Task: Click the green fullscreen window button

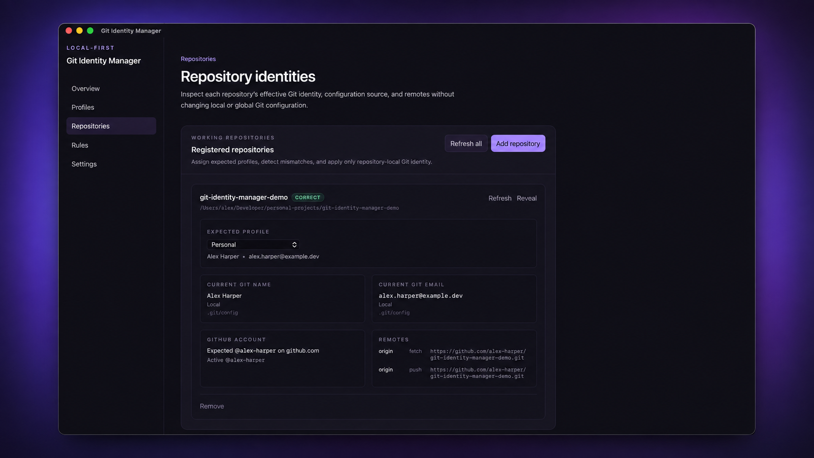Action: tap(90, 31)
